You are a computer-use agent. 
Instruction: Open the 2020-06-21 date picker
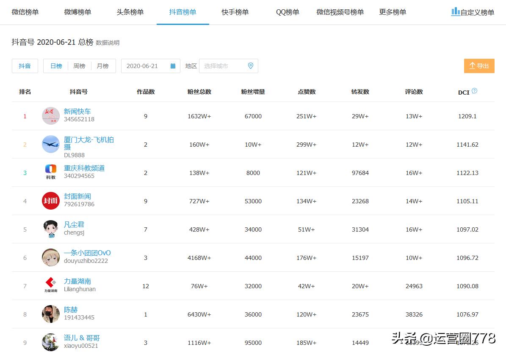pyautogui.click(x=146, y=66)
